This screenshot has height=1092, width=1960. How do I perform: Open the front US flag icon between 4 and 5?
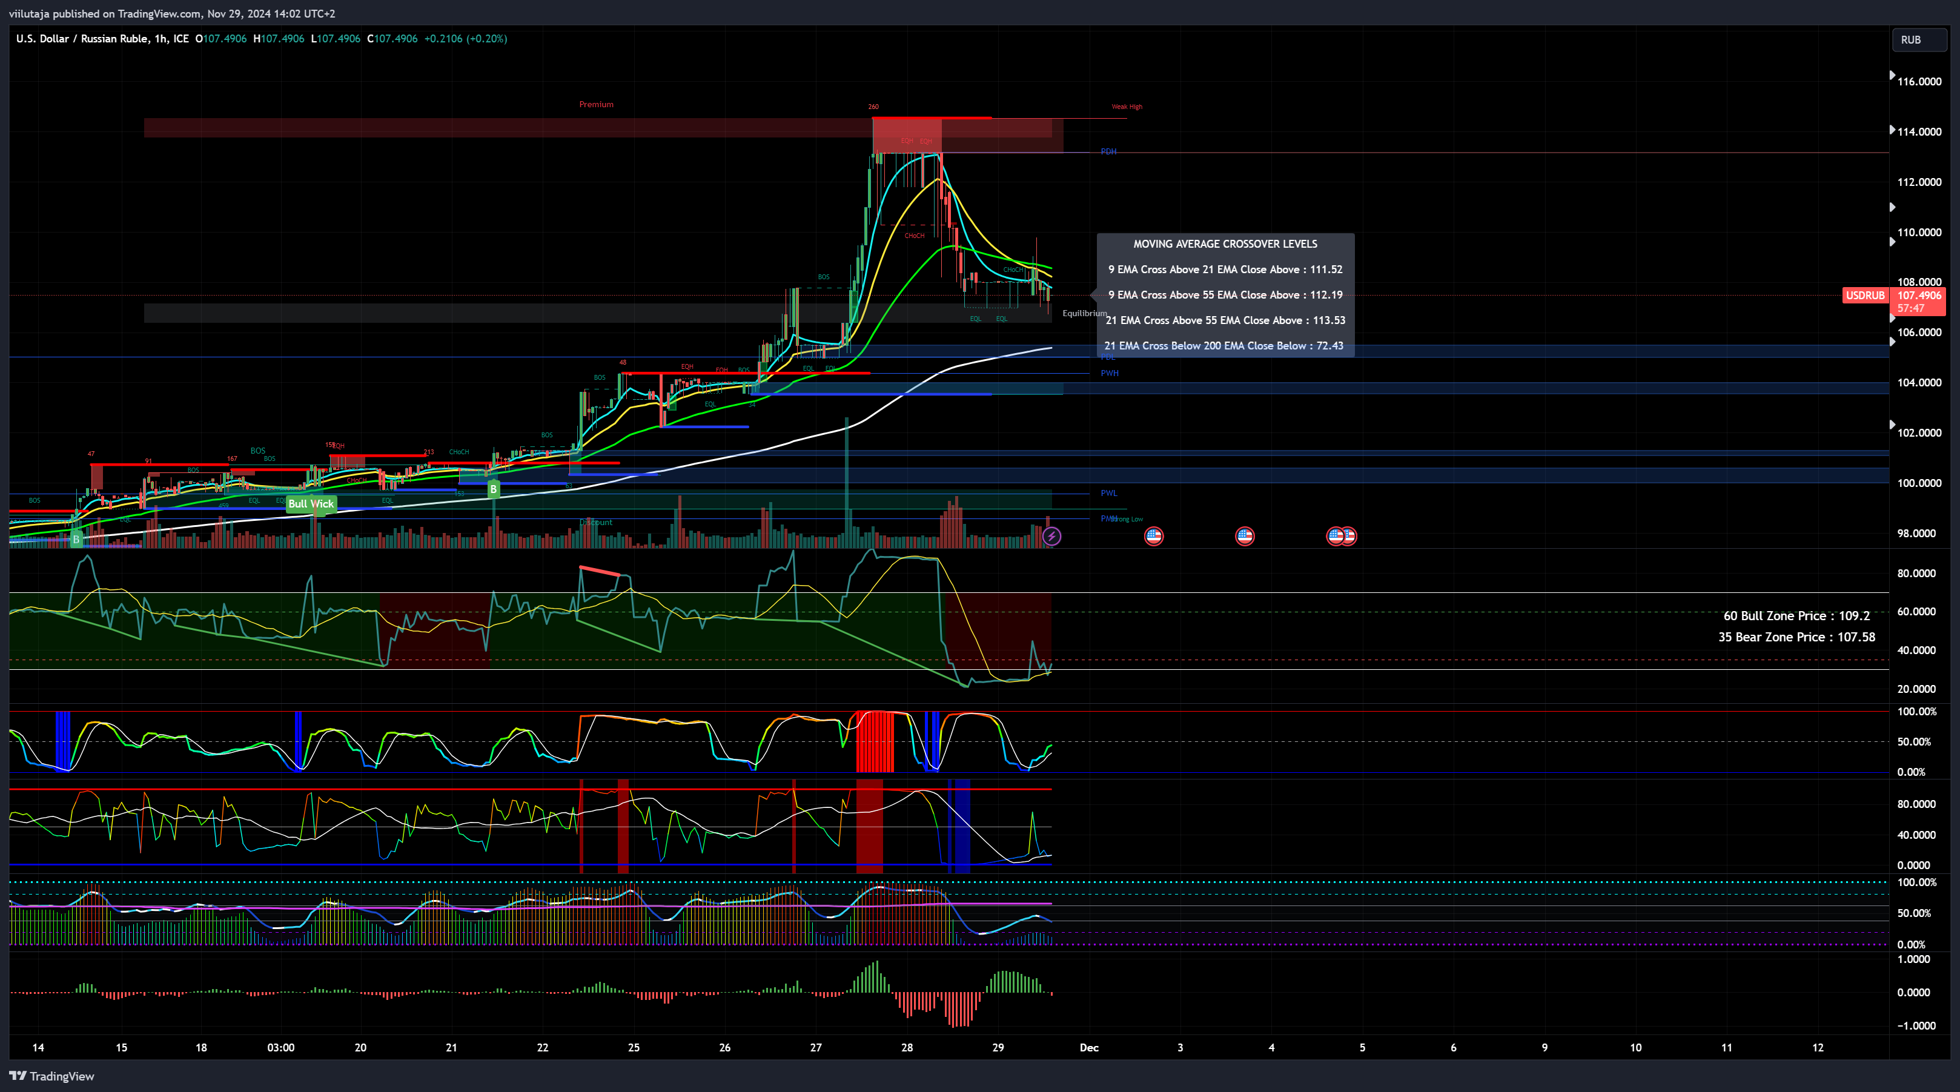[1336, 537]
